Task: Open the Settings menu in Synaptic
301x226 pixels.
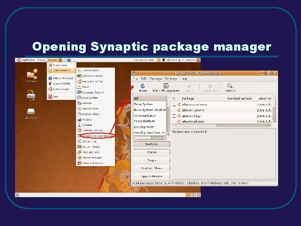Action: point(171,79)
